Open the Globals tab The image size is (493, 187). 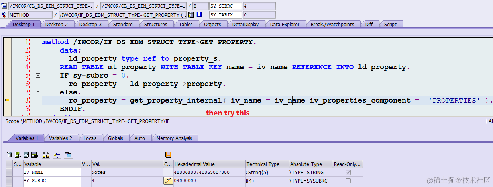point(116,138)
